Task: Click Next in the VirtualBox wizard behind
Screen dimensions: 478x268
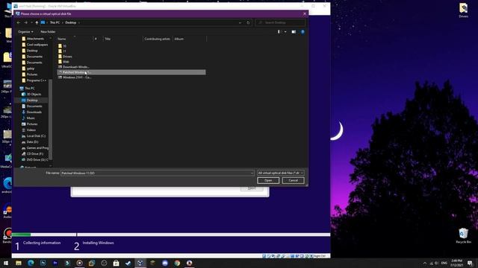Action: coord(252,188)
